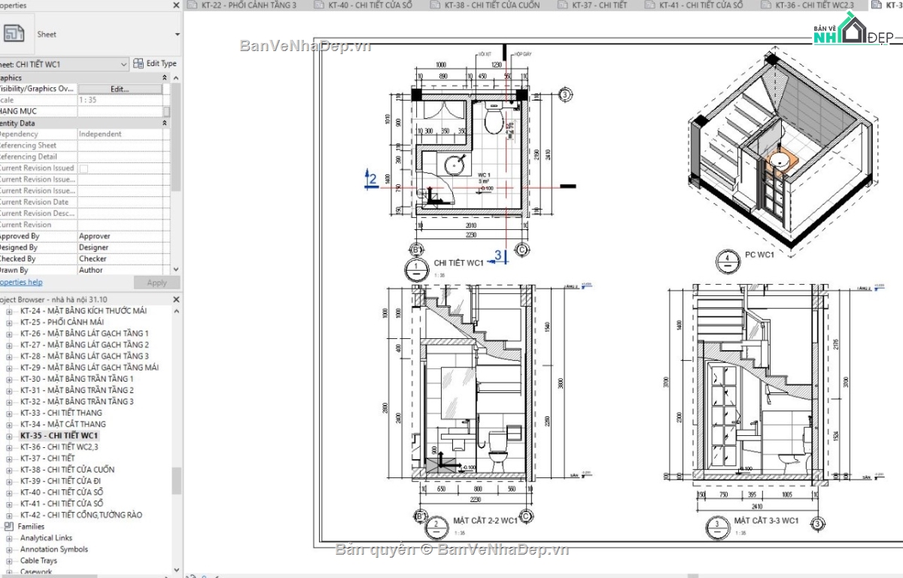Switch to KT-22 - PHỐI CẢNH TẦNG 3 tab
903x578 pixels.
[x=247, y=5]
